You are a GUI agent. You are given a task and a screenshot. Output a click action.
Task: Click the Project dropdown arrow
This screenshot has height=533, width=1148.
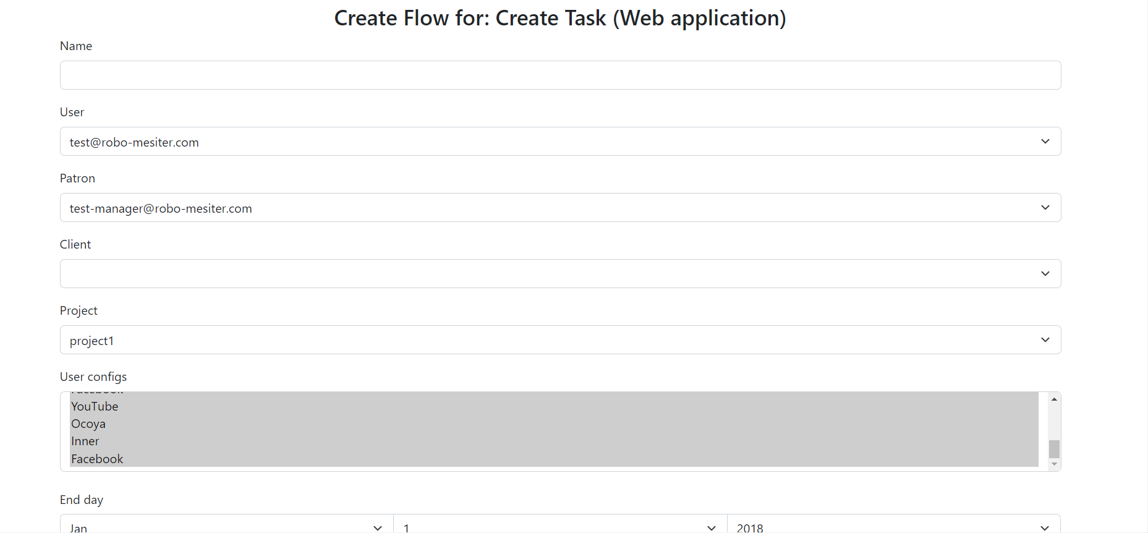[x=1045, y=339]
